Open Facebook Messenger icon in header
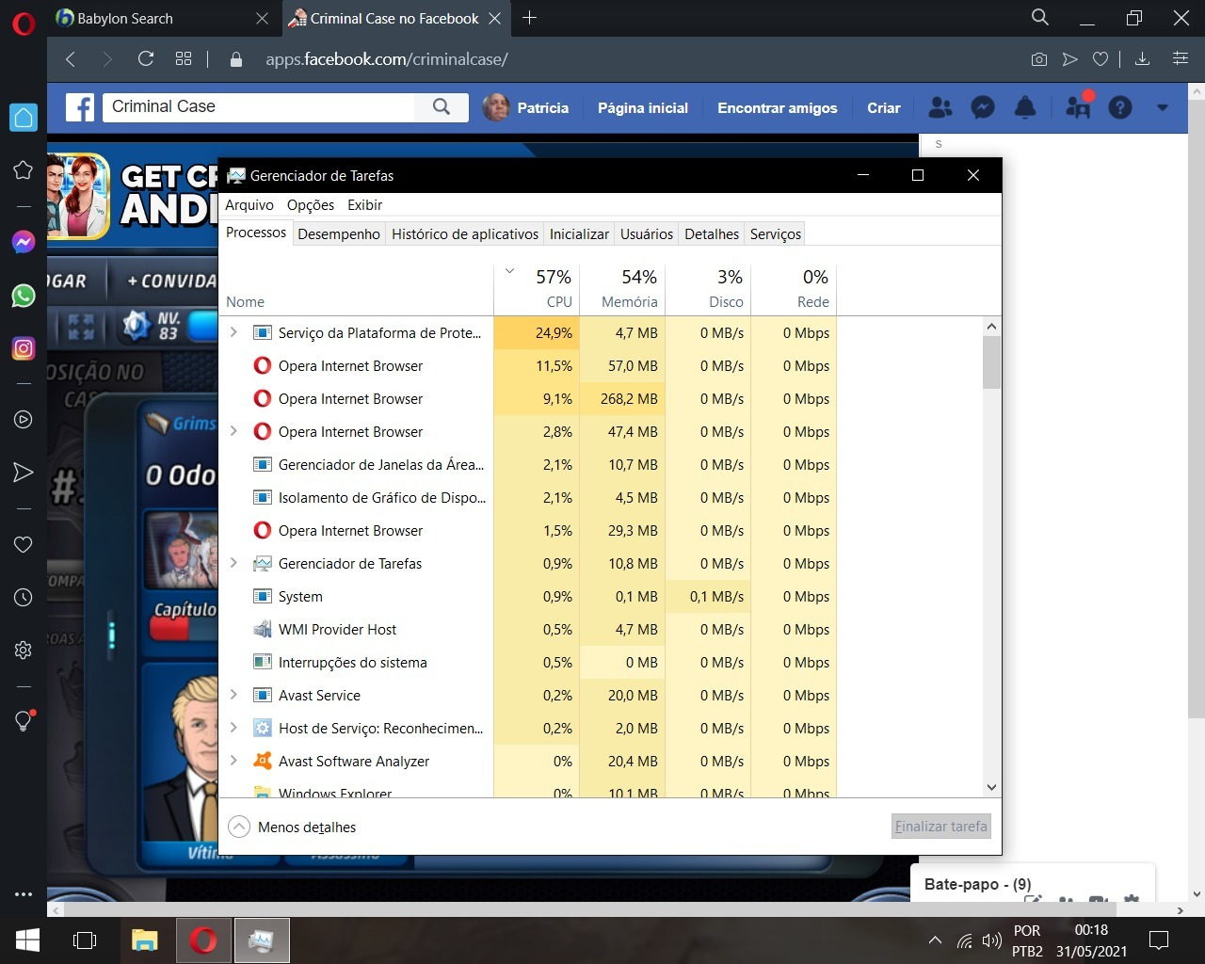Viewport: 1205px width, 964px height. [x=983, y=107]
